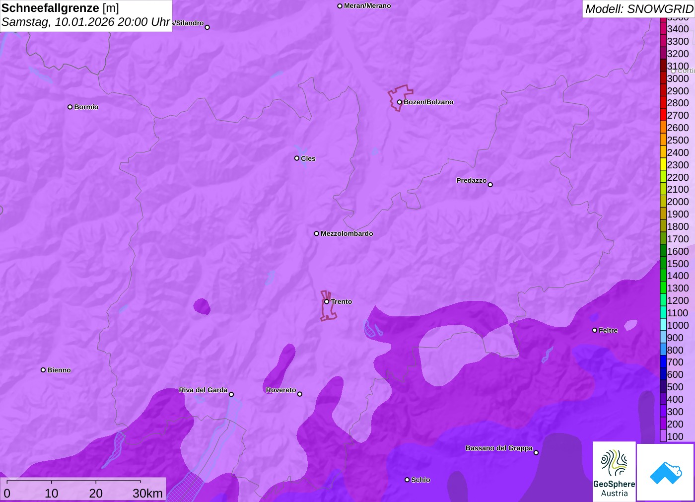Click the Bormio label text
The width and height of the screenshot is (695, 502).
[86, 107]
